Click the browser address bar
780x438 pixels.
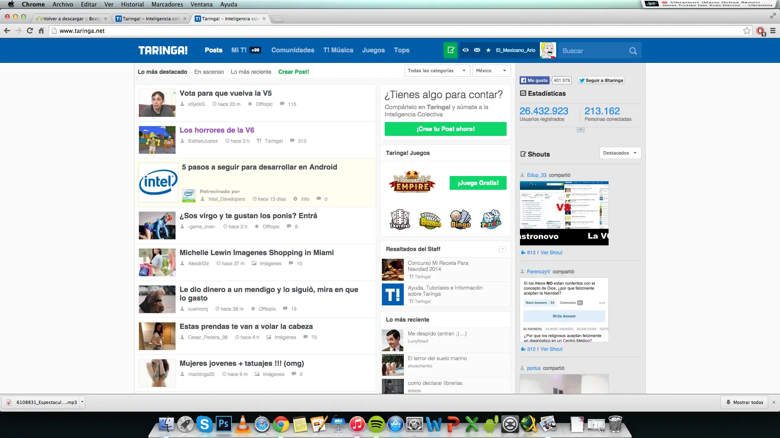click(x=398, y=31)
